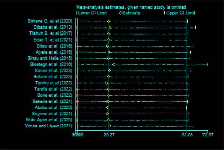Select the 'Beyene et al. (2021)' study label
This screenshot has width=224, height=150.
point(52,114)
